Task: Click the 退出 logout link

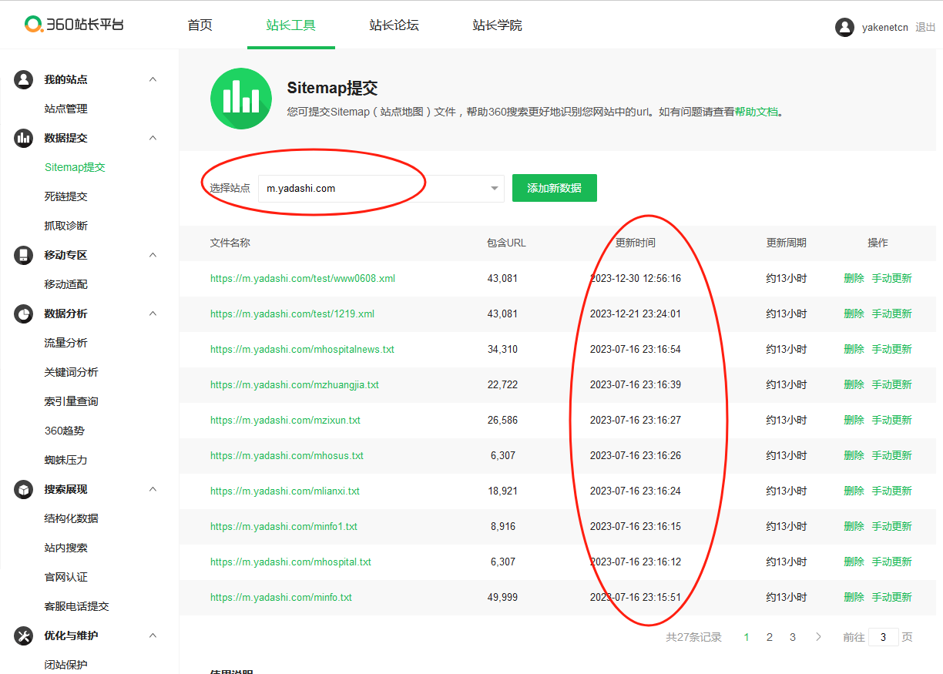Action: point(925,27)
